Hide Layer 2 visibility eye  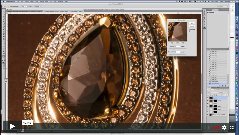(x=208, y=109)
